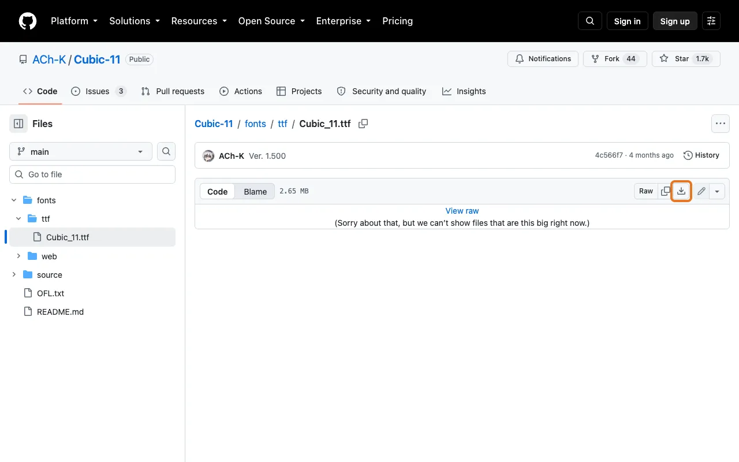Click ACh-K avatar in commit row
Image resolution: width=739 pixels, height=462 pixels.
coord(208,155)
